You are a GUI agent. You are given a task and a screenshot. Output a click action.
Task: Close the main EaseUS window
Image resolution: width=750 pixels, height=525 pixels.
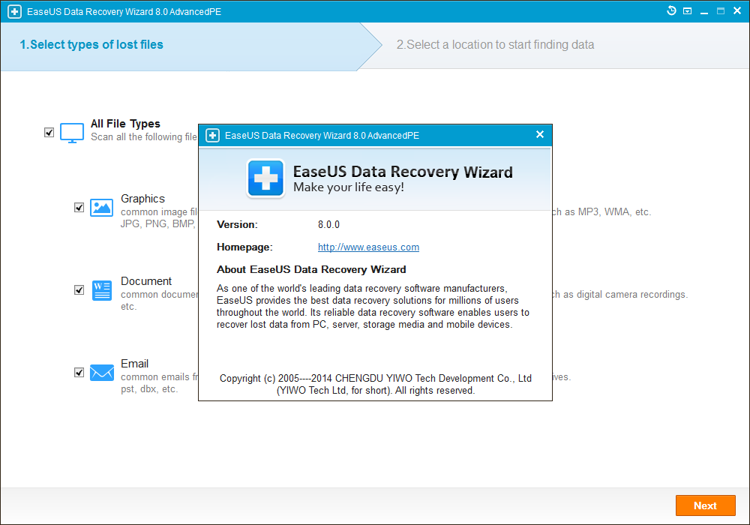tap(737, 10)
